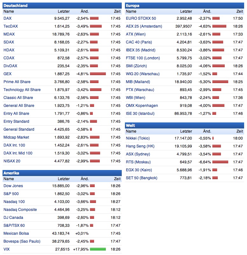Open the MDAX index page
The height and width of the screenshot is (255, 247).
pyautogui.click(x=9, y=34)
